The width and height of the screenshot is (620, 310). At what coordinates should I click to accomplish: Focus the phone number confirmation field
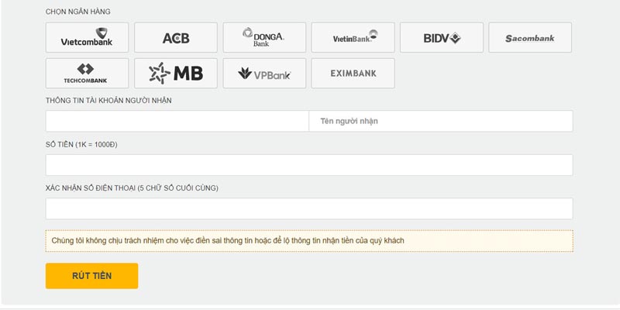309,208
